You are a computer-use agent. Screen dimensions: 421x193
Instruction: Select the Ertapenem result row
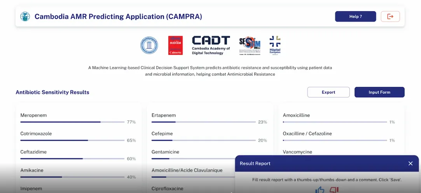pos(164,115)
